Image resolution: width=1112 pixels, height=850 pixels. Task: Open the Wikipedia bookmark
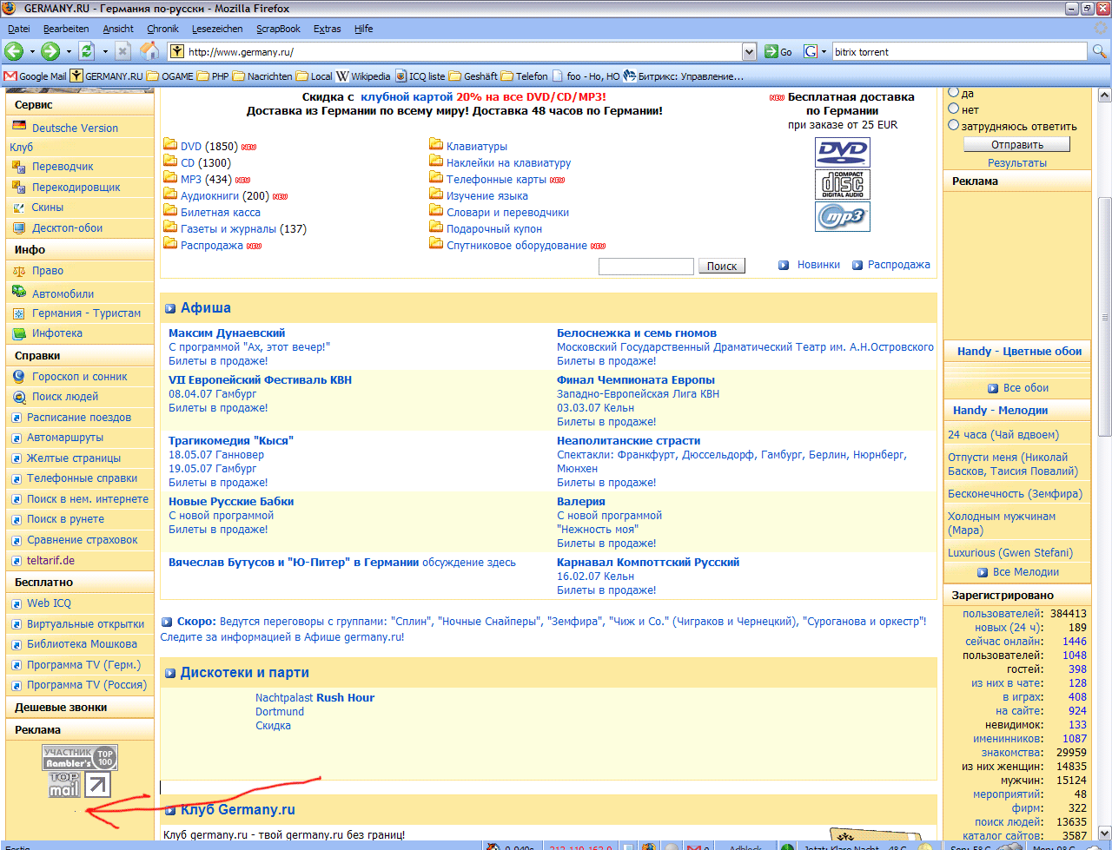tap(363, 76)
